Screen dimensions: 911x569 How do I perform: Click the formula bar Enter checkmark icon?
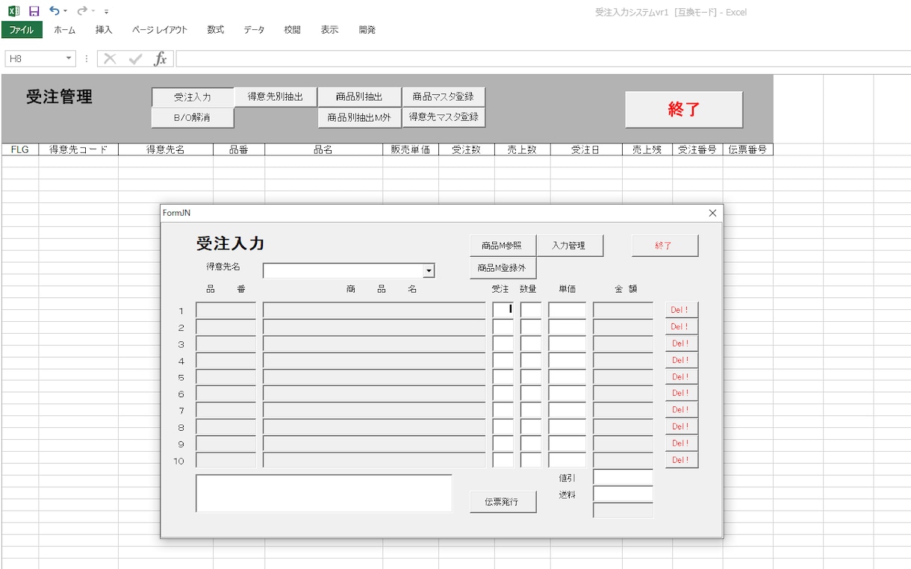[x=135, y=59]
